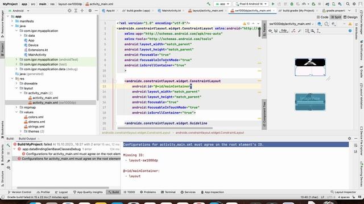
Task: Click pin icon in Build panel sidebar
Action: (9, 161)
